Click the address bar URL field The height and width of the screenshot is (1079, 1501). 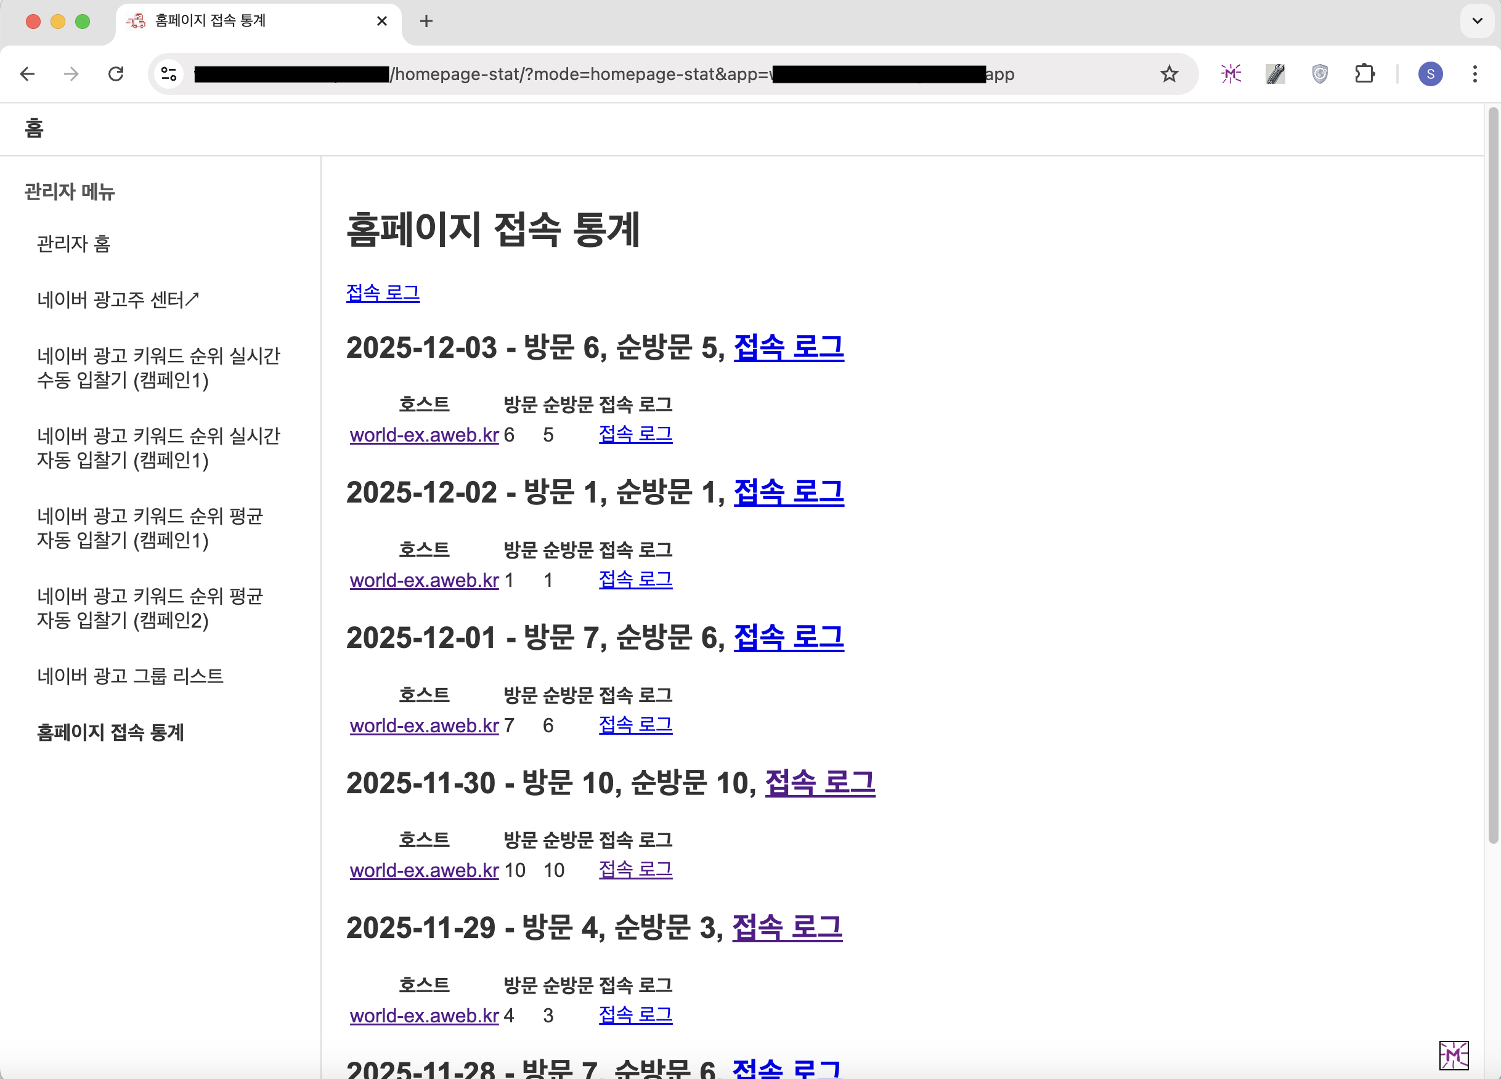pyautogui.click(x=662, y=74)
